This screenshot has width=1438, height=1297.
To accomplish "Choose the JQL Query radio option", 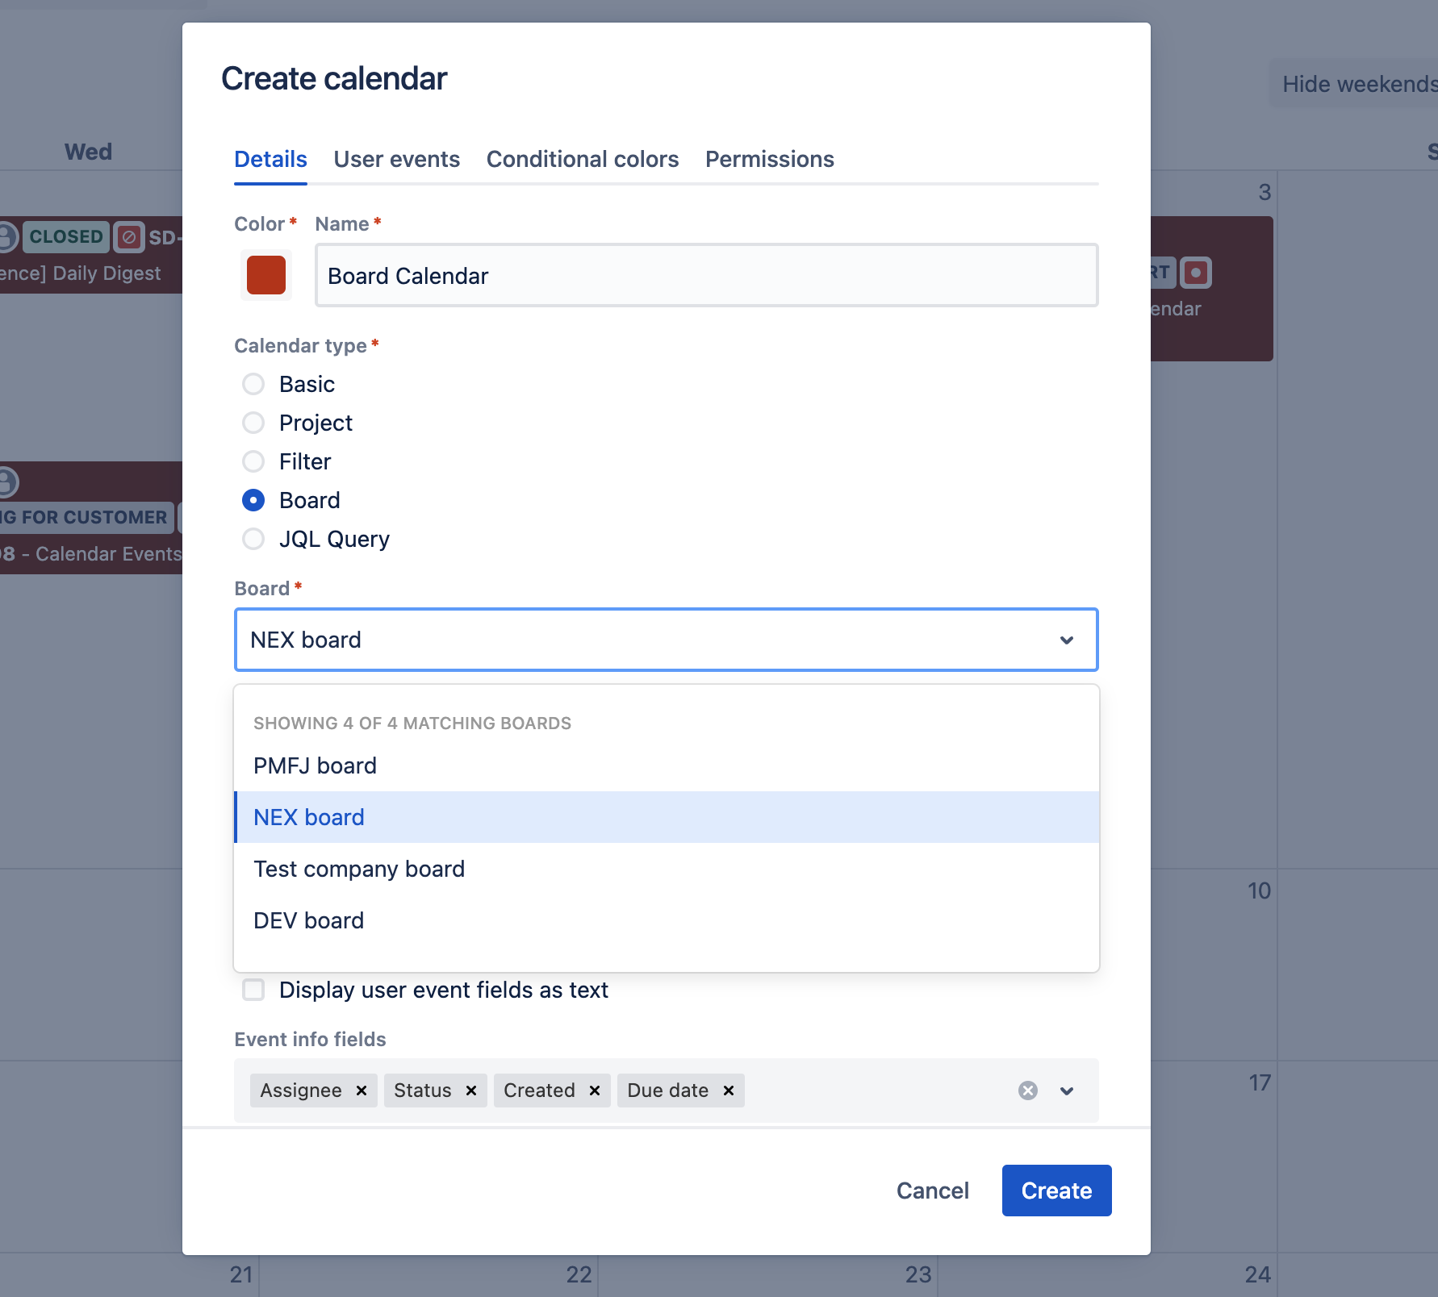I will click(253, 539).
